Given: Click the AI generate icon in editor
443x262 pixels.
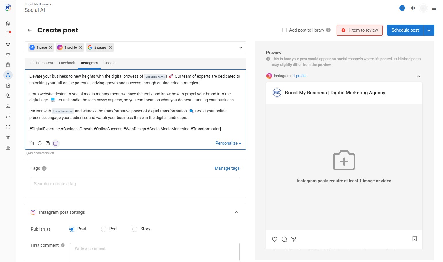Looking at the screenshot, I should click(56, 144).
